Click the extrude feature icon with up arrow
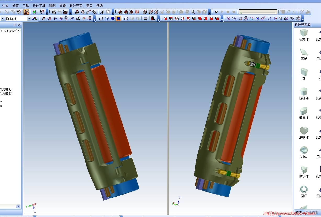 pyautogui.click(x=77, y=12)
